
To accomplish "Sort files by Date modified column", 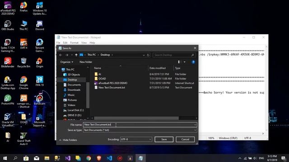I will 157,68.
